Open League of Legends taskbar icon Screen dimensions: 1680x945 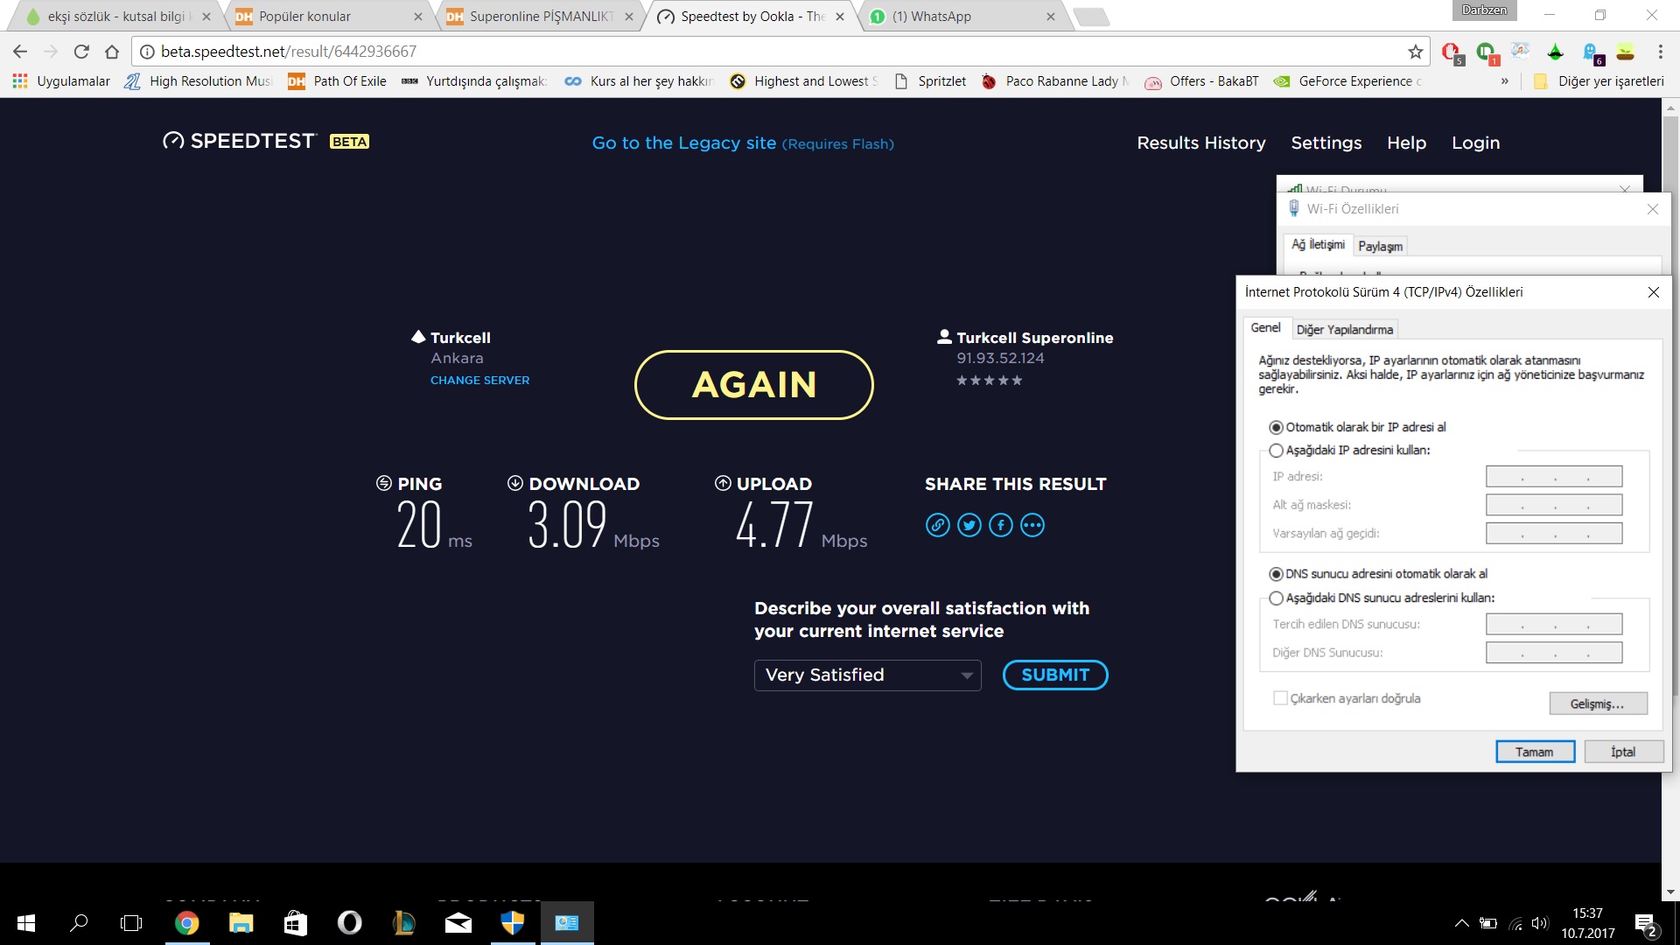click(x=403, y=922)
